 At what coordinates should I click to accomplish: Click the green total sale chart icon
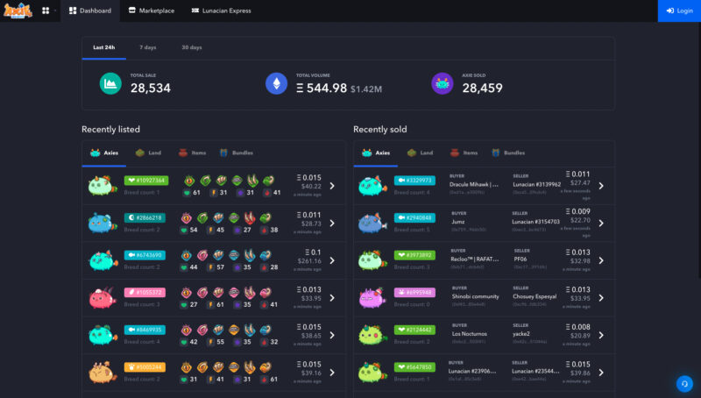point(110,84)
